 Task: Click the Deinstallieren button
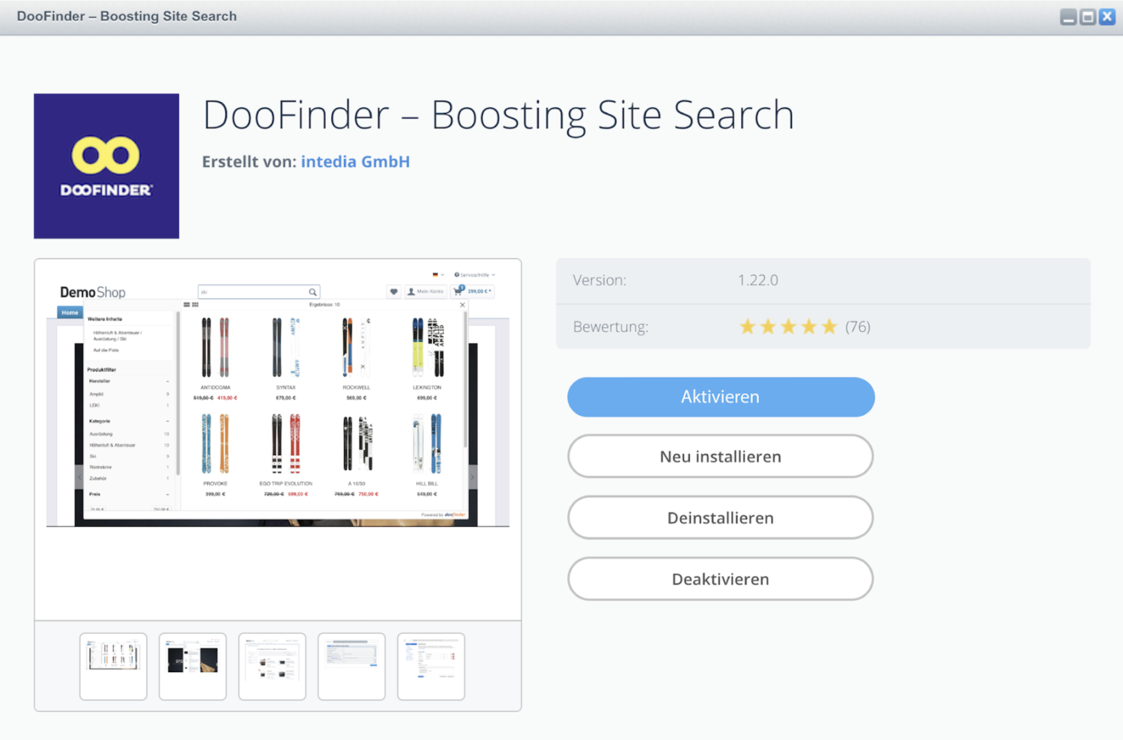coord(720,518)
